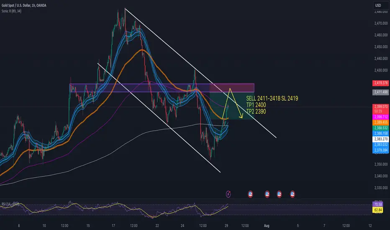This screenshot has width=390, height=230.
Task: Click the orange 2,389.455 price label
Action: [380, 123]
